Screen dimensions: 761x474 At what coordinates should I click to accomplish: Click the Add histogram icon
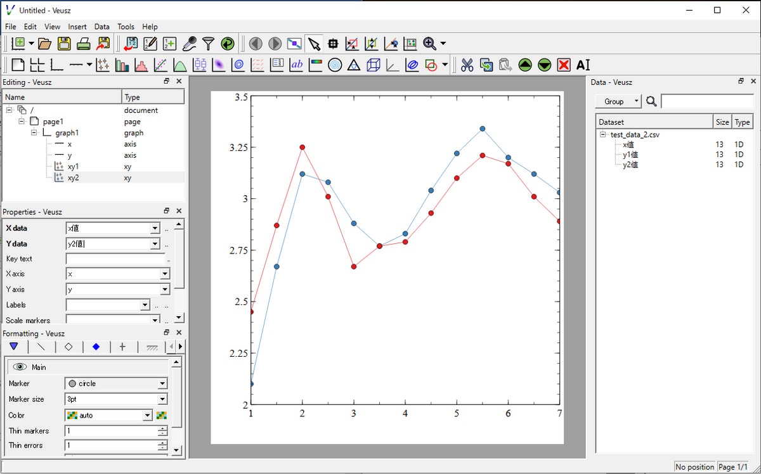pyautogui.click(x=141, y=65)
